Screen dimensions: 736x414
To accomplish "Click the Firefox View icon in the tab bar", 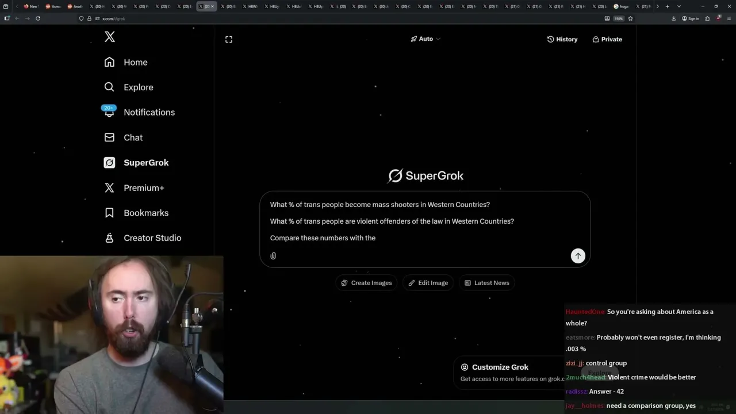I will [x=6, y=6].
